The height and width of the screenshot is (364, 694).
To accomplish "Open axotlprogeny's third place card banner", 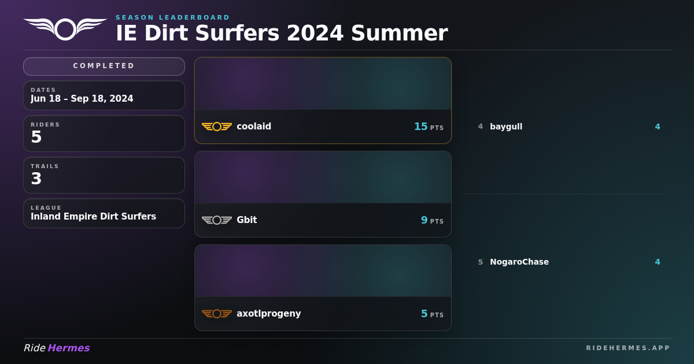I will pyautogui.click(x=323, y=271).
